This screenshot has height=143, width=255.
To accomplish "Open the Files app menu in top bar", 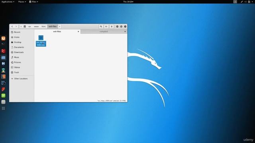I will [33, 2].
